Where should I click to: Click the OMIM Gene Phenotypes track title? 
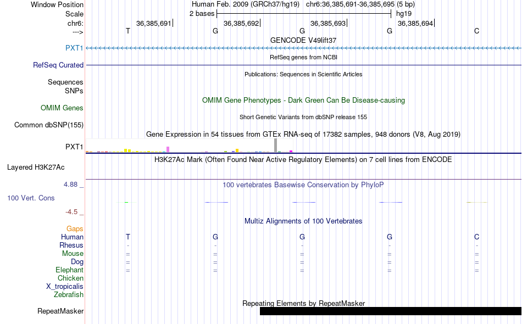click(x=303, y=100)
